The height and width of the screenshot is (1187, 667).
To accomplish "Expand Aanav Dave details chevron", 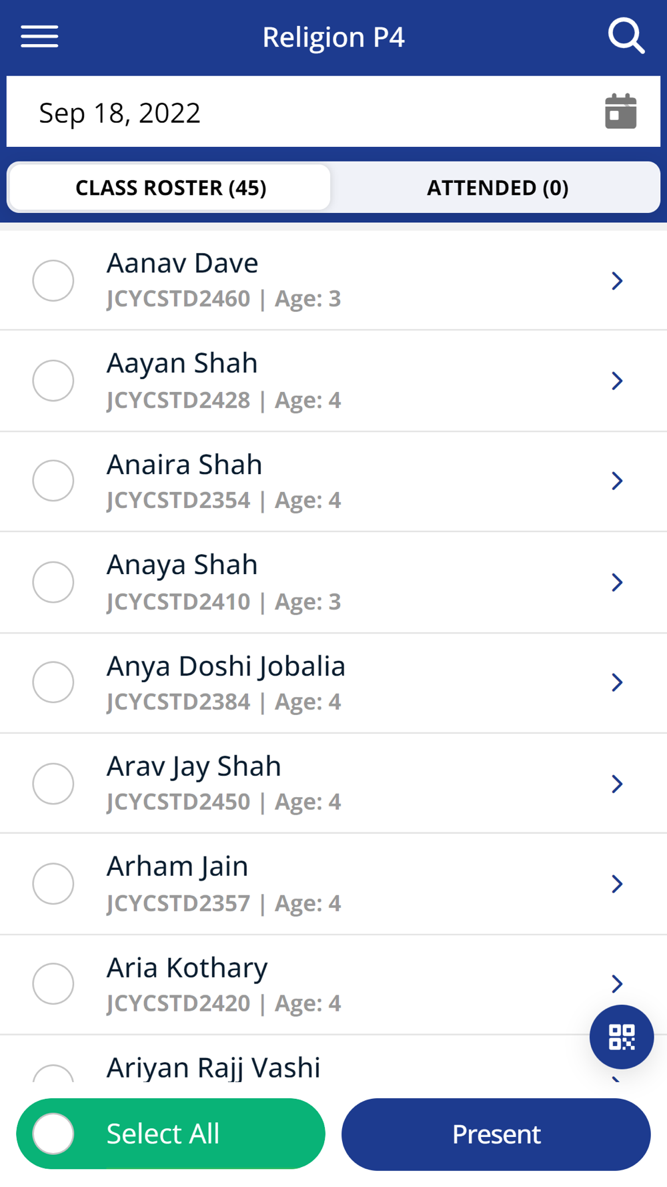I will [x=617, y=280].
